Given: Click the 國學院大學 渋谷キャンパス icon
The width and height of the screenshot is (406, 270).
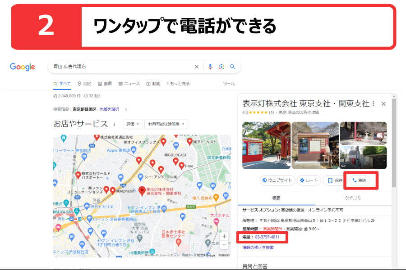Looking at the screenshot, I should point(140,238).
